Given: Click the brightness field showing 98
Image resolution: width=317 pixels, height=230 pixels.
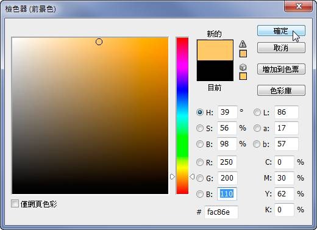Looking at the screenshot, I should (x=227, y=144).
